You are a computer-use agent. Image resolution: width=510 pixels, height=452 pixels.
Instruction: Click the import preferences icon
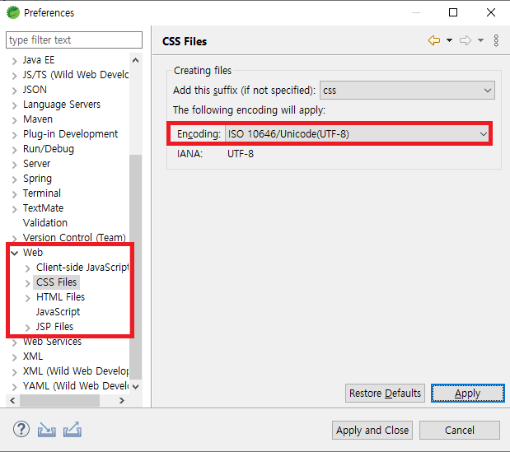46,430
